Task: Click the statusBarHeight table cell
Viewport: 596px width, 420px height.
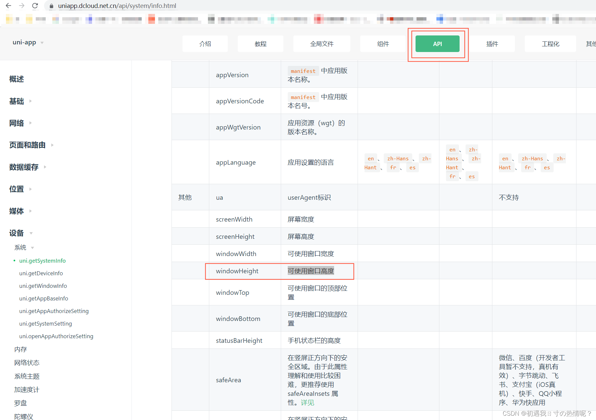Action: coord(245,341)
